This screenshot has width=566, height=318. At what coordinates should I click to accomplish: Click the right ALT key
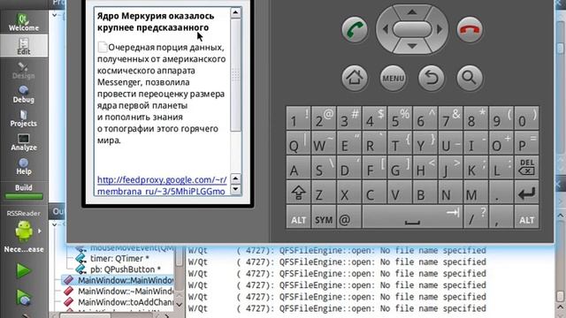click(527, 217)
